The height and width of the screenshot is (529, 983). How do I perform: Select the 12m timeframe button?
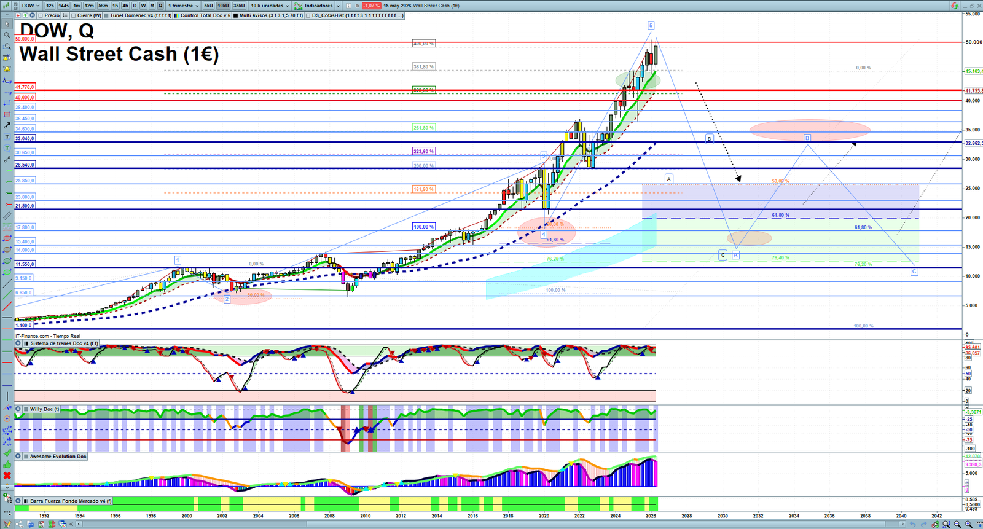(89, 6)
